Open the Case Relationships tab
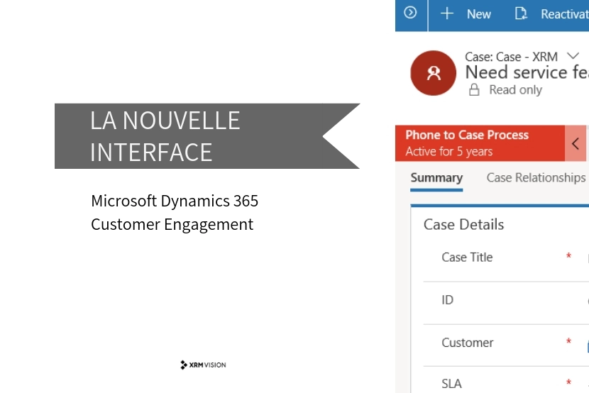This screenshot has height=393, width=589. [x=536, y=178]
